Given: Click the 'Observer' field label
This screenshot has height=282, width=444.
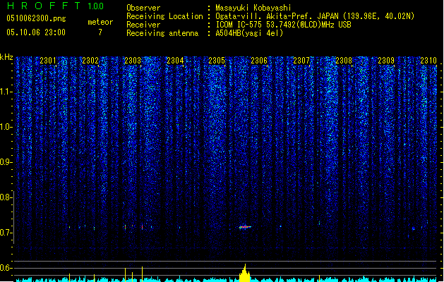Looking at the screenshot, I should coord(143,8).
